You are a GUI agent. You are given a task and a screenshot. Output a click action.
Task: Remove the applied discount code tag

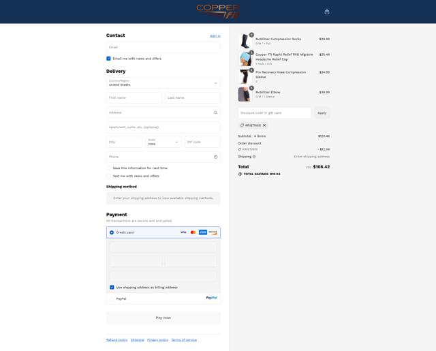pyautogui.click(x=264, y=125)
